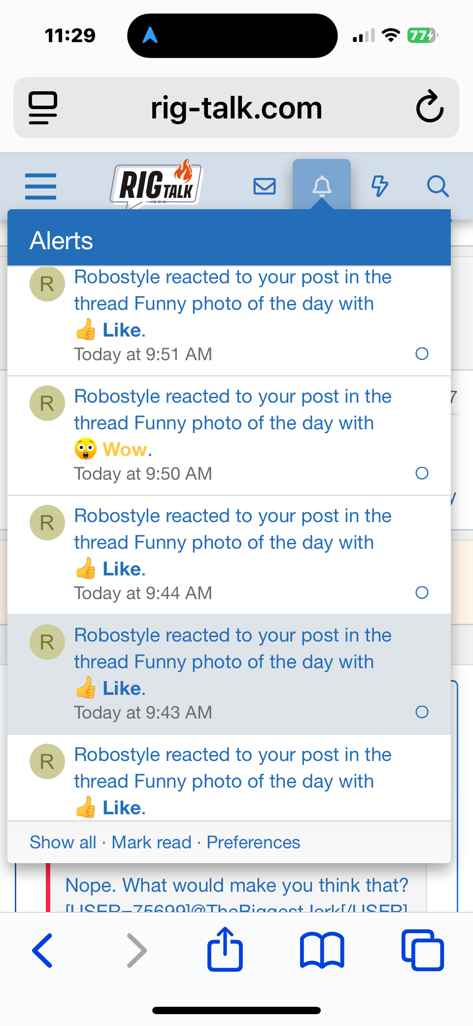The height and width of the screenshot is (1026, 473).
Task: Open the What's New lightning icon
Action: click(x=379, y=187)
